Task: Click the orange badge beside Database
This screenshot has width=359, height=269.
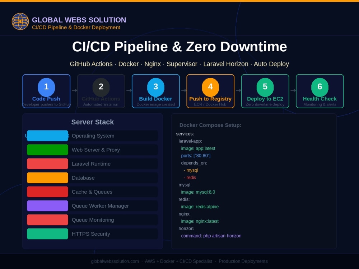Action: pyautogui.click(x=47, y=178)
